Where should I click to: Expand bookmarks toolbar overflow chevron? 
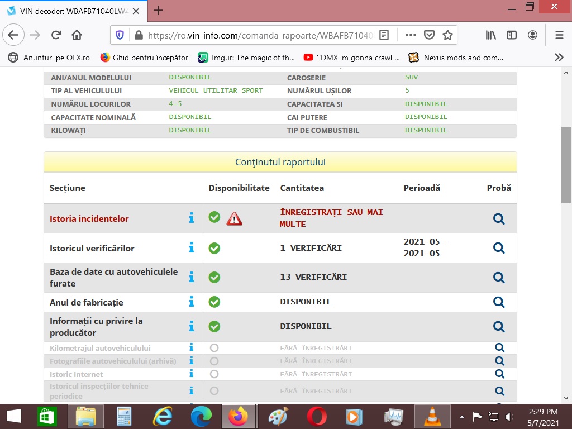click(559, 58)
